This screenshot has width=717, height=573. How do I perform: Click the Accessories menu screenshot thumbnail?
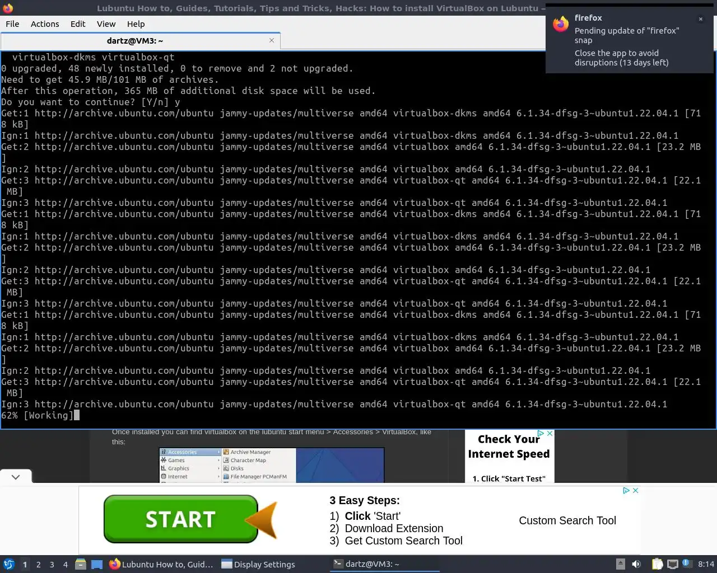point(272,465)
